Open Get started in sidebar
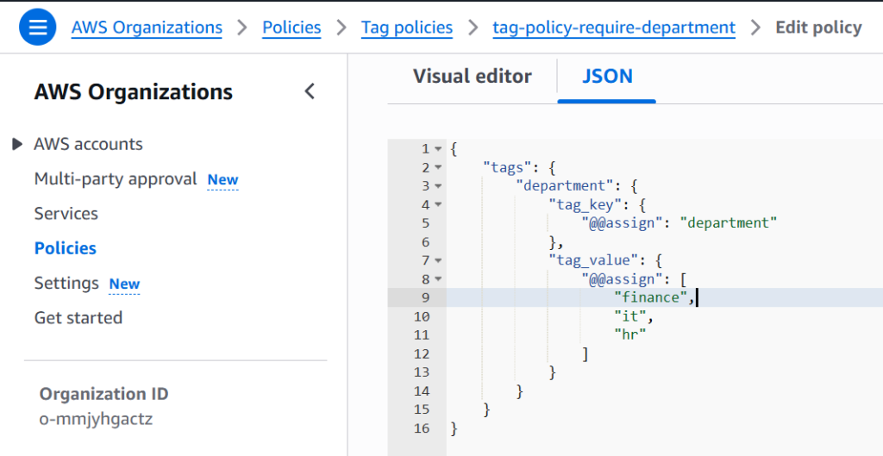 [x=78, y=317]
